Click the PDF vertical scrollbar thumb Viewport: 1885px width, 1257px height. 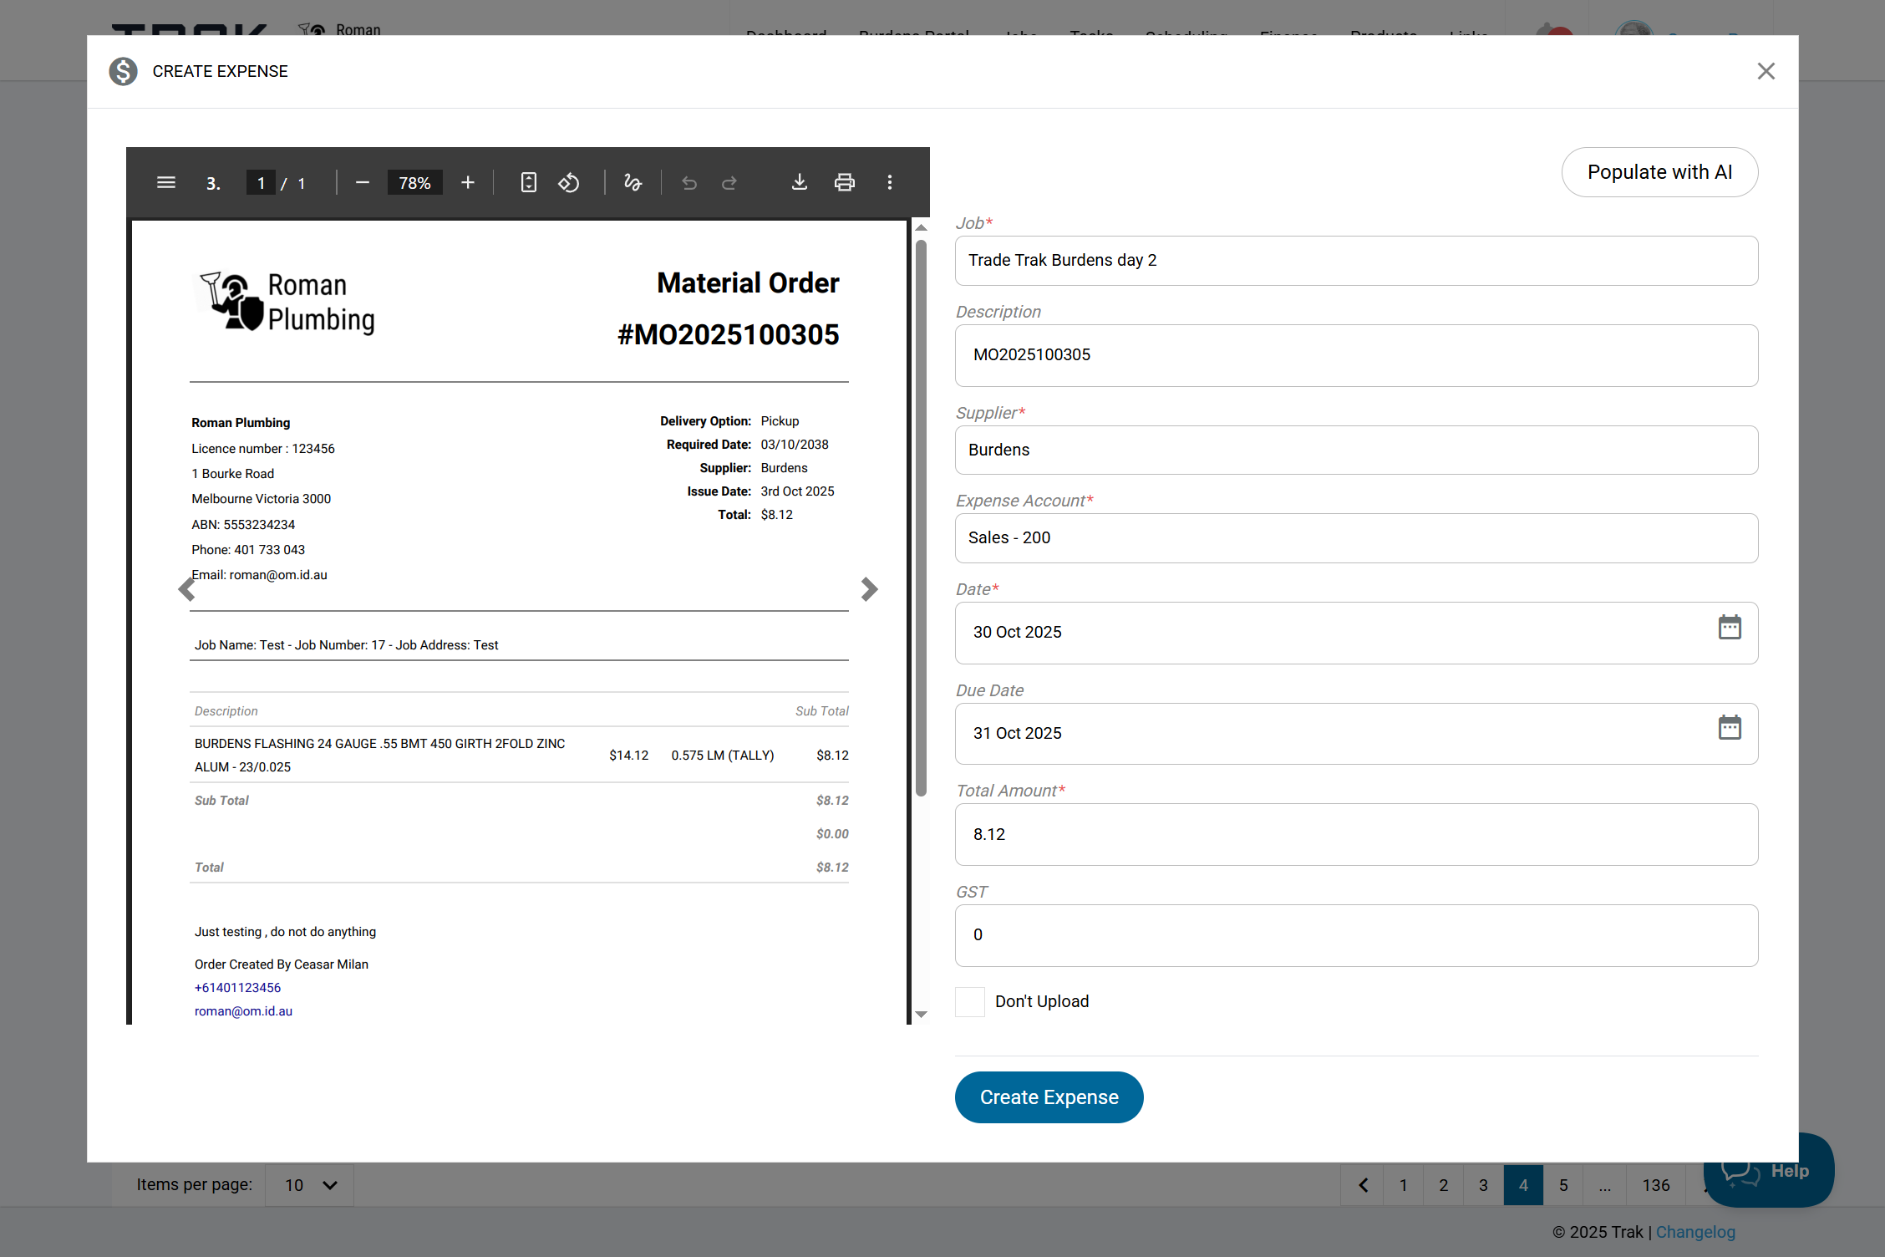pos(921,518)
